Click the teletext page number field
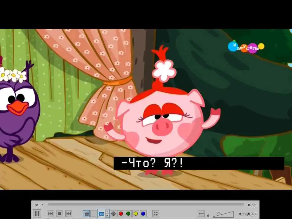292x219 pixels. (101, 214)
